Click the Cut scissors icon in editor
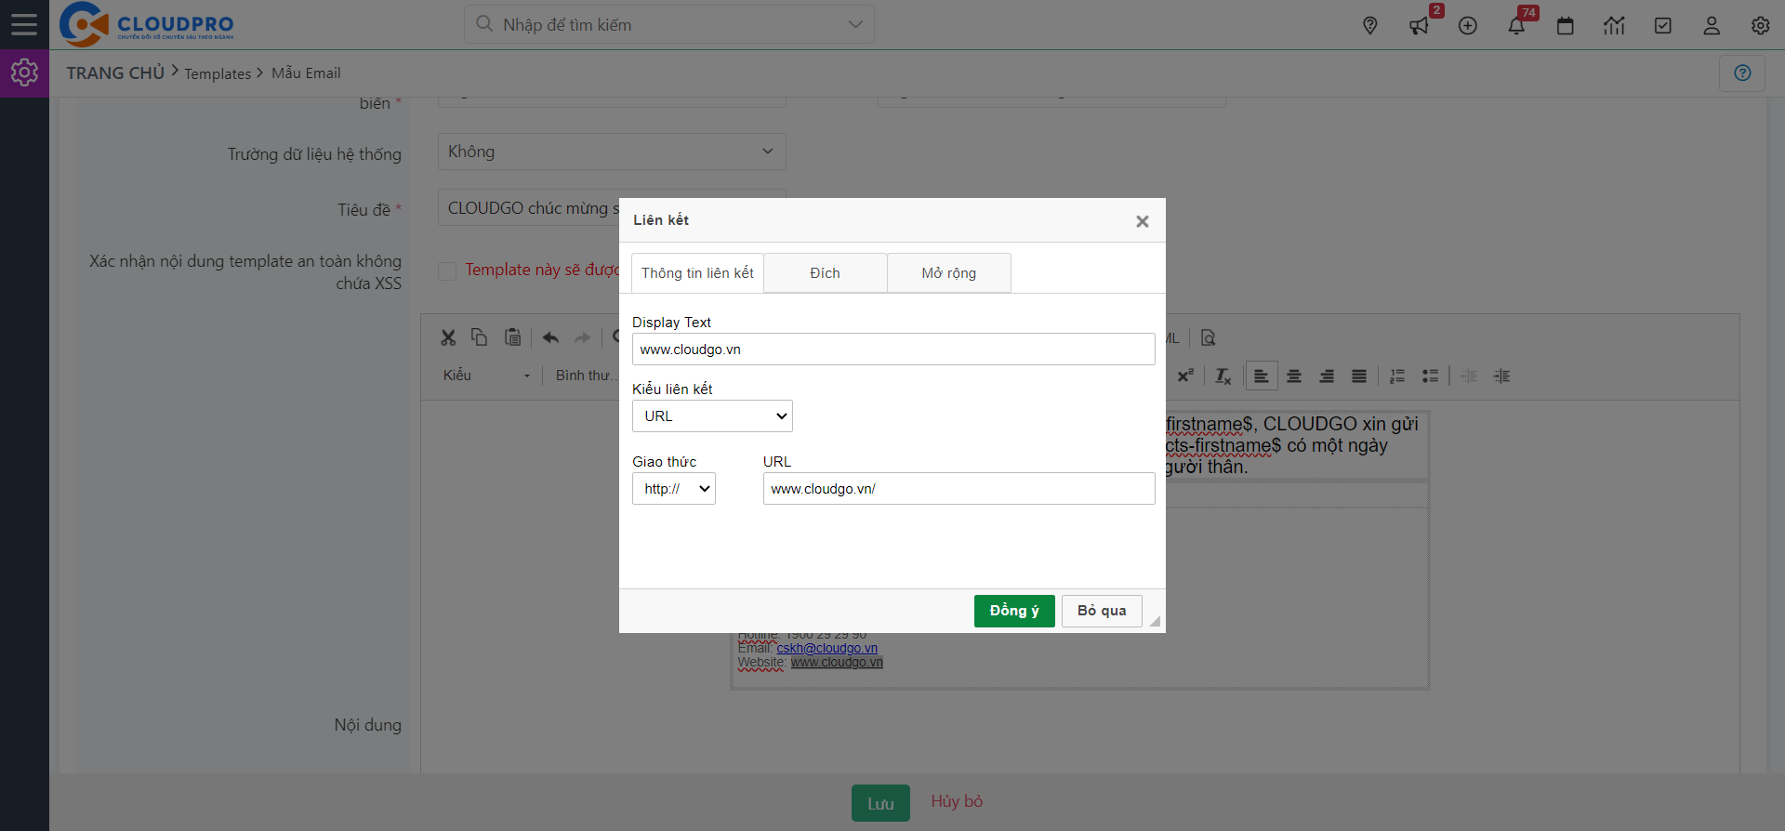This screenshot has height=831, width=1785. point(448,337)
